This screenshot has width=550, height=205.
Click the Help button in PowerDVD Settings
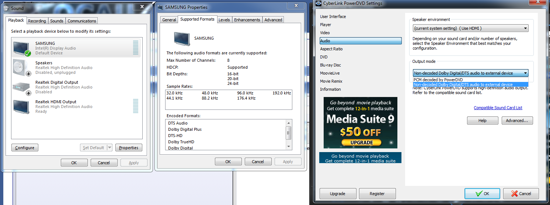tap(483, 121)
